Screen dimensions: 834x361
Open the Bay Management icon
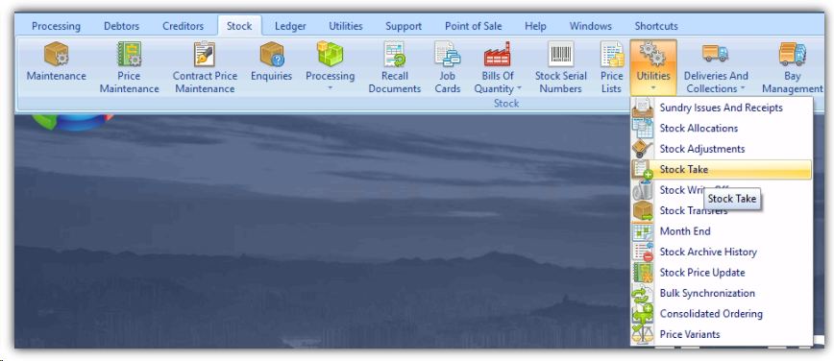pyautogui.click(x=792, y=67)
